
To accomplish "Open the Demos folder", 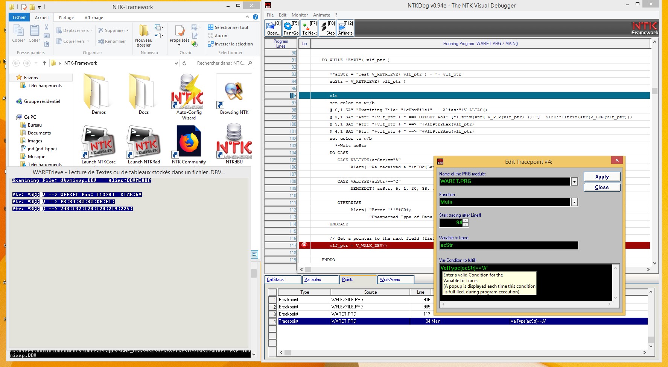I will [x=99, y=94].
